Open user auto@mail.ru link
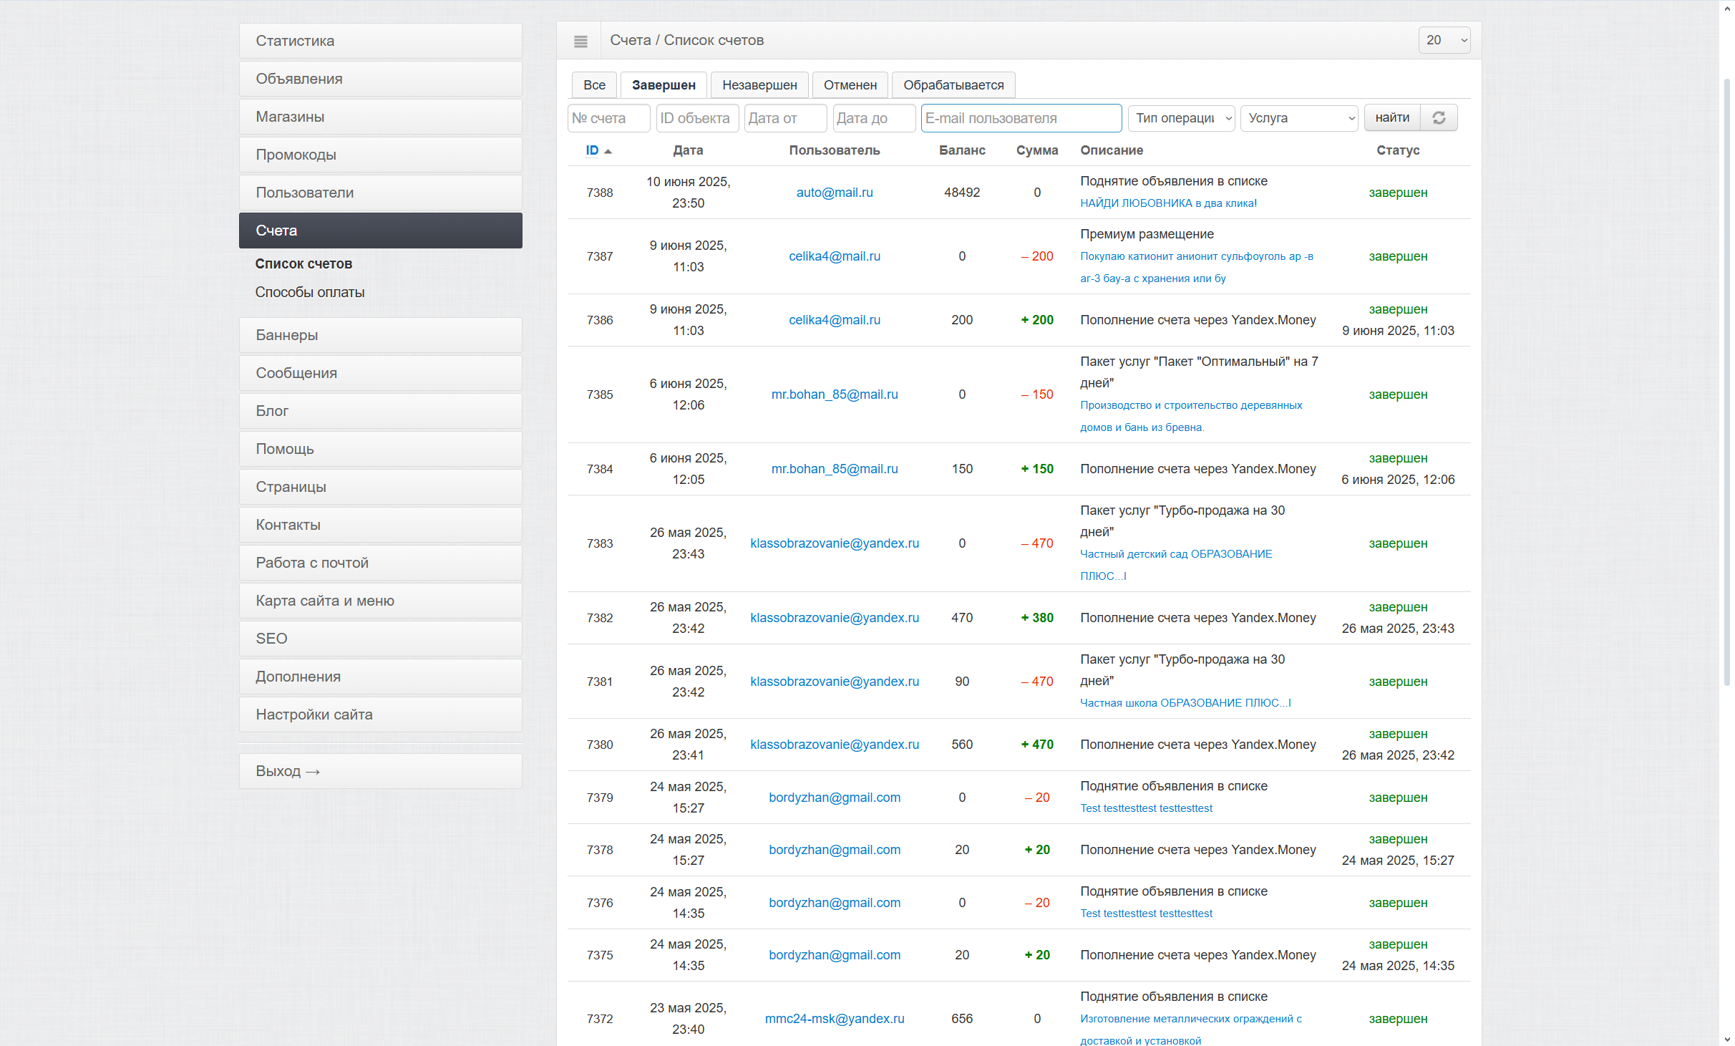Viewport: 1735px width, 1046px height. (834, 193)
